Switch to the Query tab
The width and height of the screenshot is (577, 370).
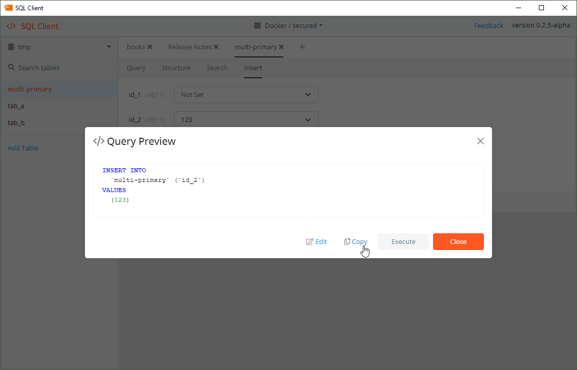point(136,68)
